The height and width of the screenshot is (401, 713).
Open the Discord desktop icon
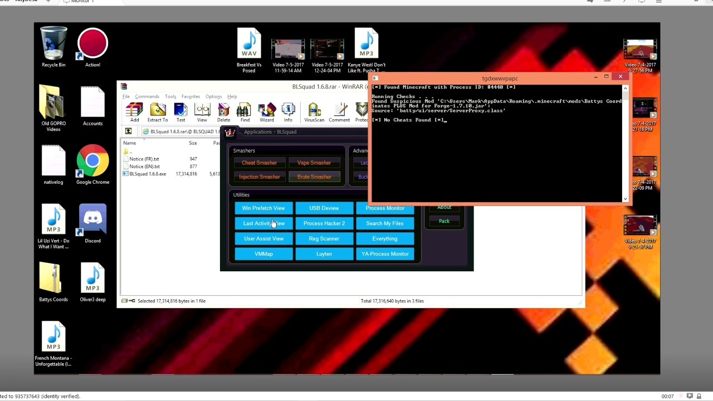pos(92,223)
